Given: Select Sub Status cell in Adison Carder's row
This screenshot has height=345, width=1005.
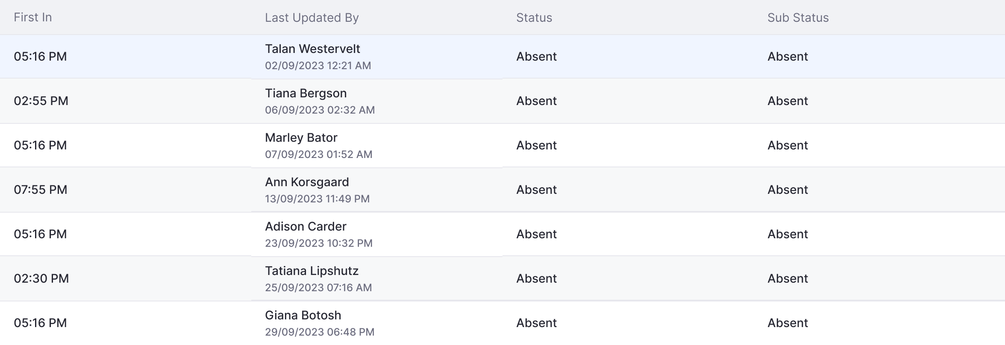Looking at the screenshot, I should 788,234.
